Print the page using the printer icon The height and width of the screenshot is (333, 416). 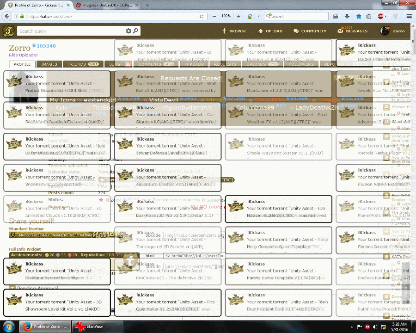(336, 16)
